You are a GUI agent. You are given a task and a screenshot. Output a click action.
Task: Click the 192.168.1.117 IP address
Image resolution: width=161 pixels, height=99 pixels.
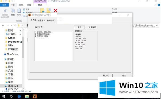[80, 39]
